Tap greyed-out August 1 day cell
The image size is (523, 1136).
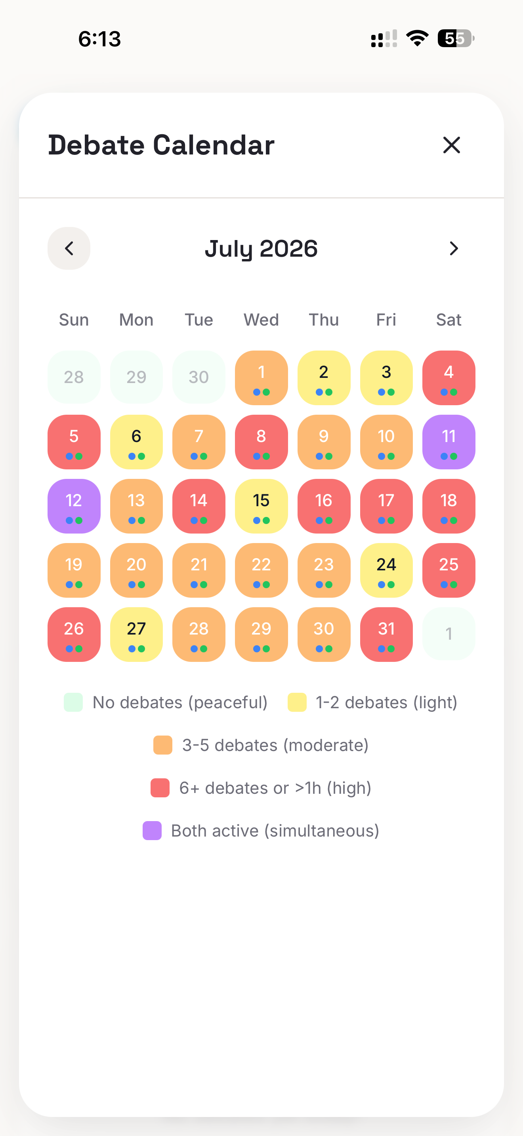(x=449, y=634)
